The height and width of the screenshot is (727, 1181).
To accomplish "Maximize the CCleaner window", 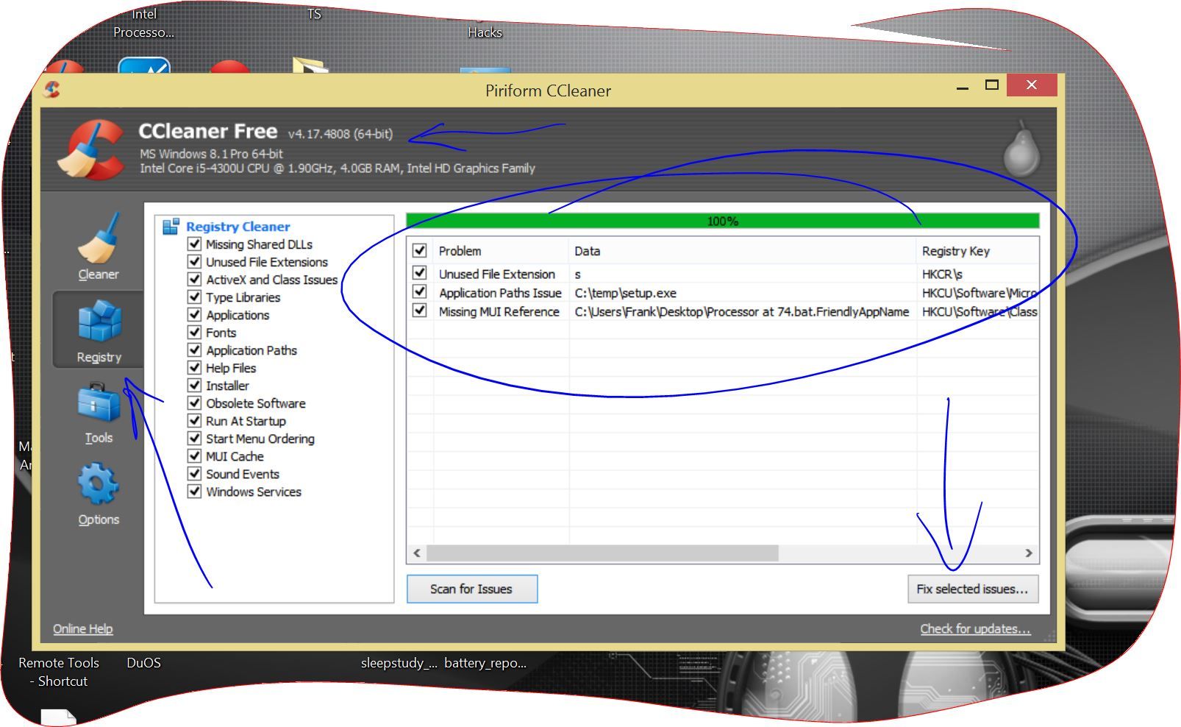I will (x=992, y=85).
